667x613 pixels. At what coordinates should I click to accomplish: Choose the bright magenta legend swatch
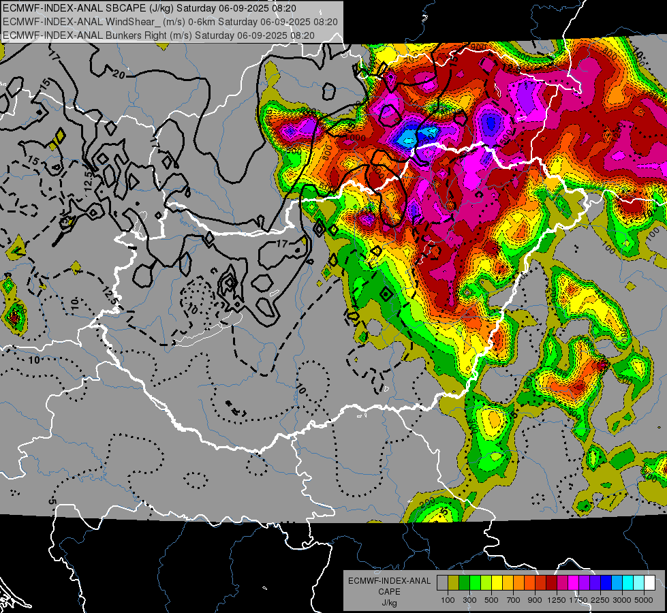tap(573, 583)
